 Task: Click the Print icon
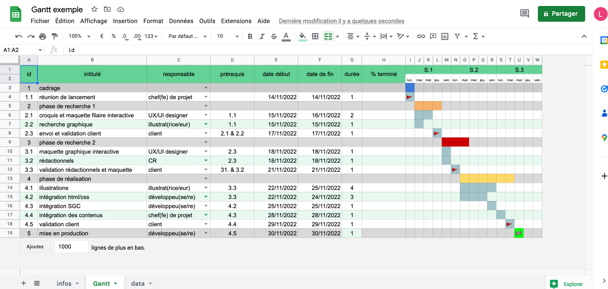[x=43, y=36]
